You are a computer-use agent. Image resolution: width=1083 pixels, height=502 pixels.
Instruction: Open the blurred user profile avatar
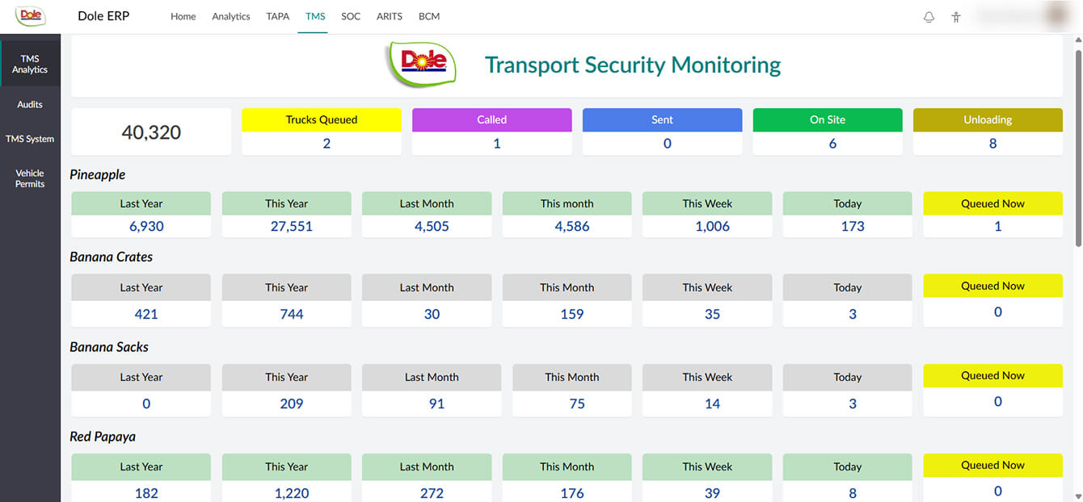[x=1057, y=15]
